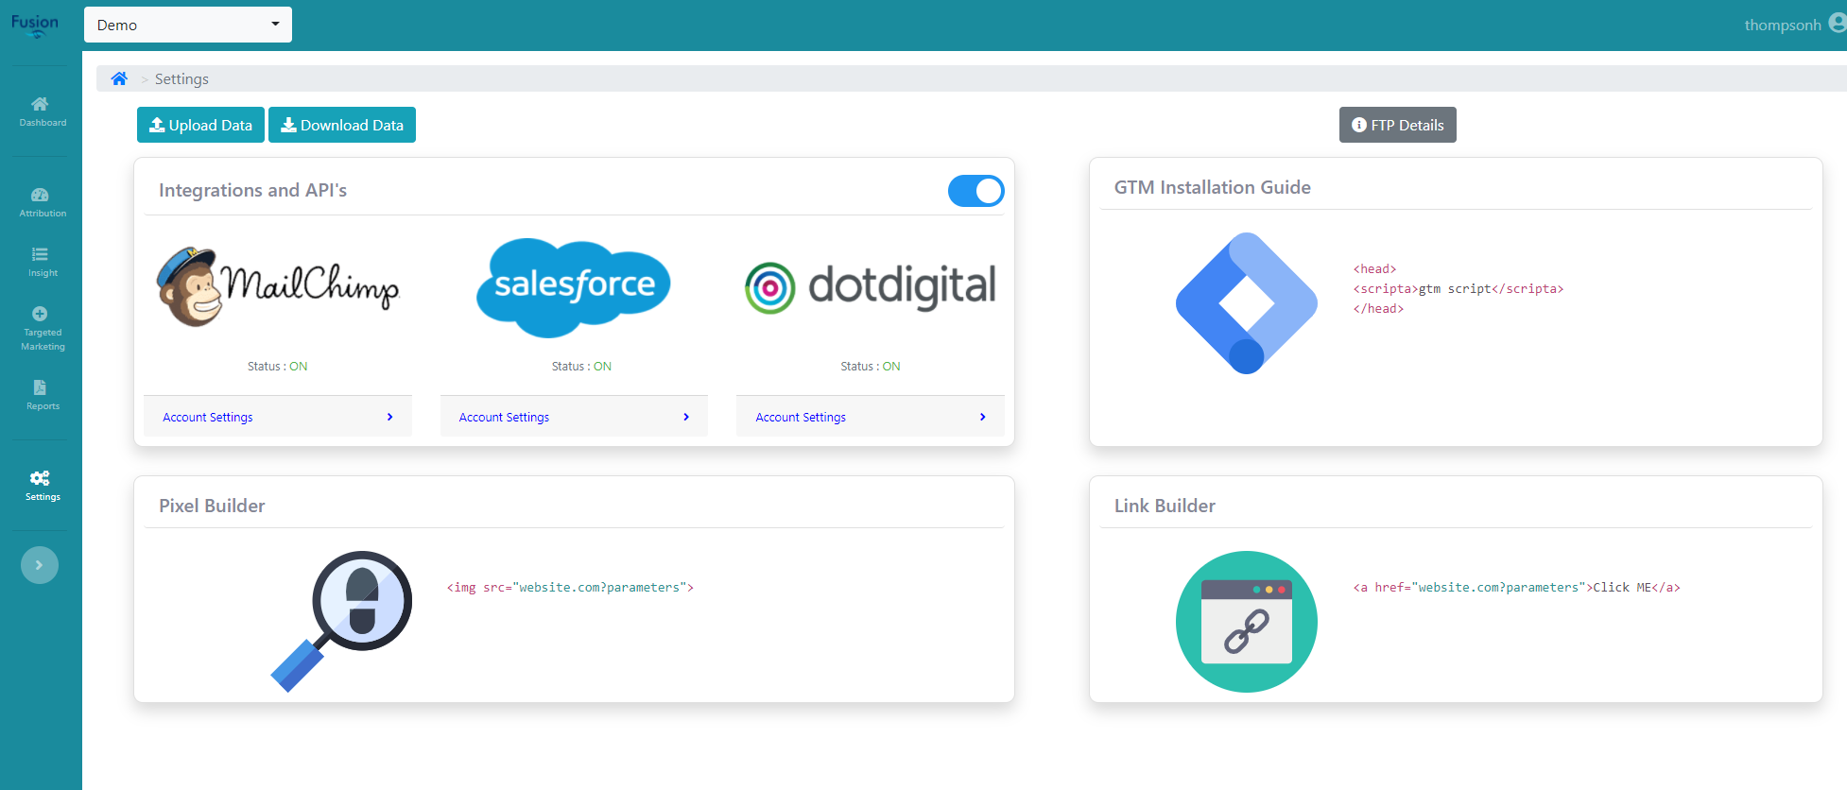
Task: Click the GTM head script snippet
Action: (x=1459, y=288)
